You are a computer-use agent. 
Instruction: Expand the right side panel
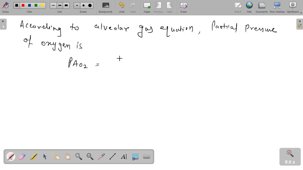pos(300,24)
